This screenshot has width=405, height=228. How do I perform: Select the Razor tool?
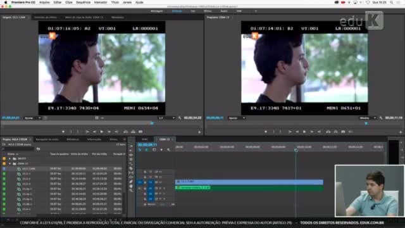click(x=131, y=168)
